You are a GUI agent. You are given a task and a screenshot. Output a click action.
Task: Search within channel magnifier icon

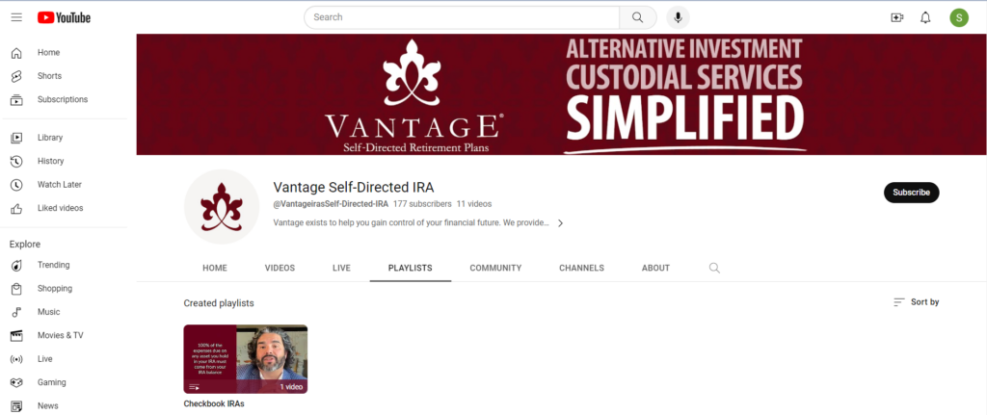point(714,268)
